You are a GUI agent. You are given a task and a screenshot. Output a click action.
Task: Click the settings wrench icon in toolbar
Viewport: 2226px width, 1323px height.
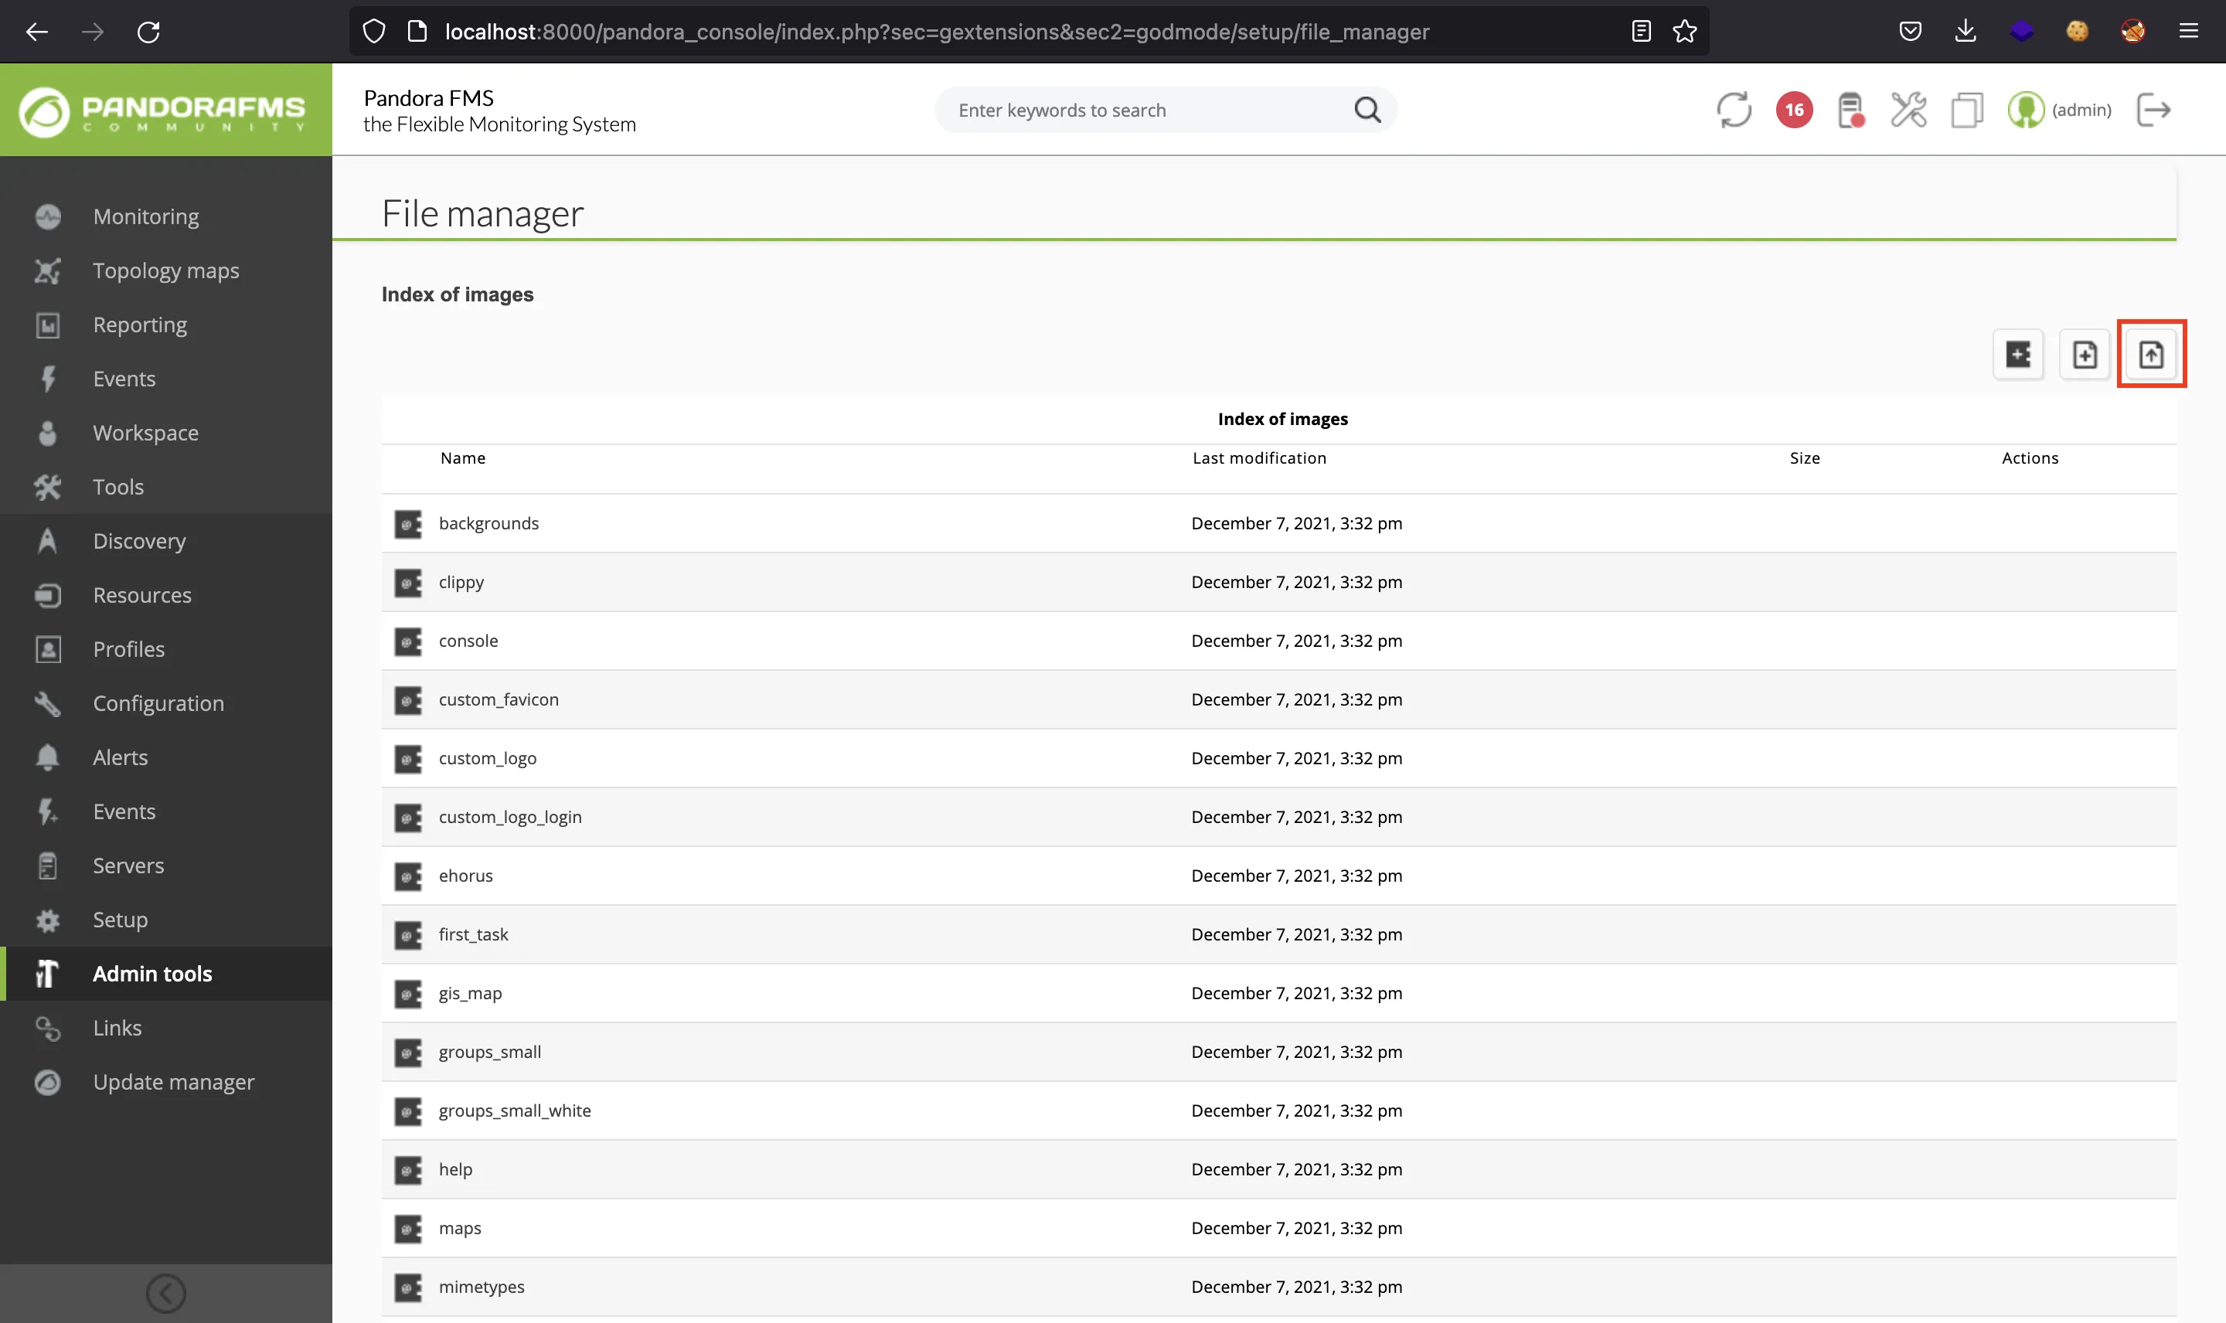pyautogui.click(x=1908, y=109)
